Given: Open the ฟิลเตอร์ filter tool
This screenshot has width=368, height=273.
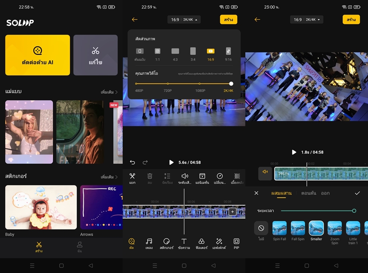Looking at the screenshot, I should pyautogui.click(x=201, y=243).
